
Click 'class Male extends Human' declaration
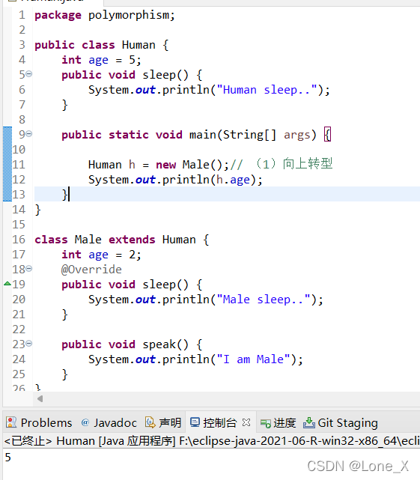click(x=115, y=240)
